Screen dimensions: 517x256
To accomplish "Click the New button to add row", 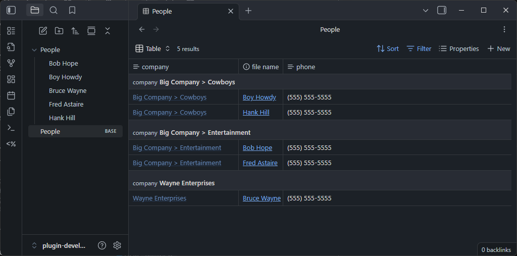I will (498, 49).
